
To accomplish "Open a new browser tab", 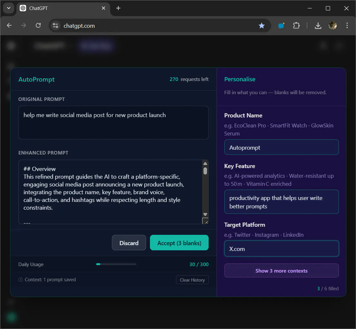I will 118,8.
